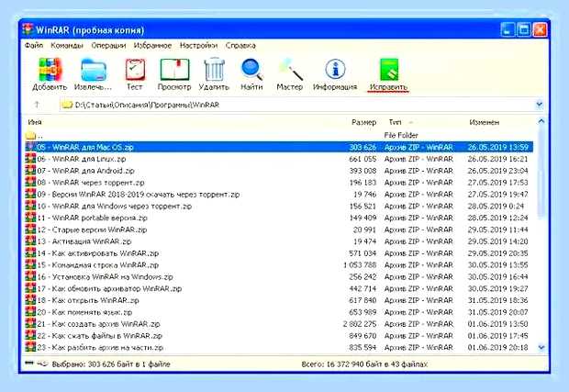Click archive icon of 08 - WinRAR через торрент.zip
This screenshot has width=569, height=392.
30,182
